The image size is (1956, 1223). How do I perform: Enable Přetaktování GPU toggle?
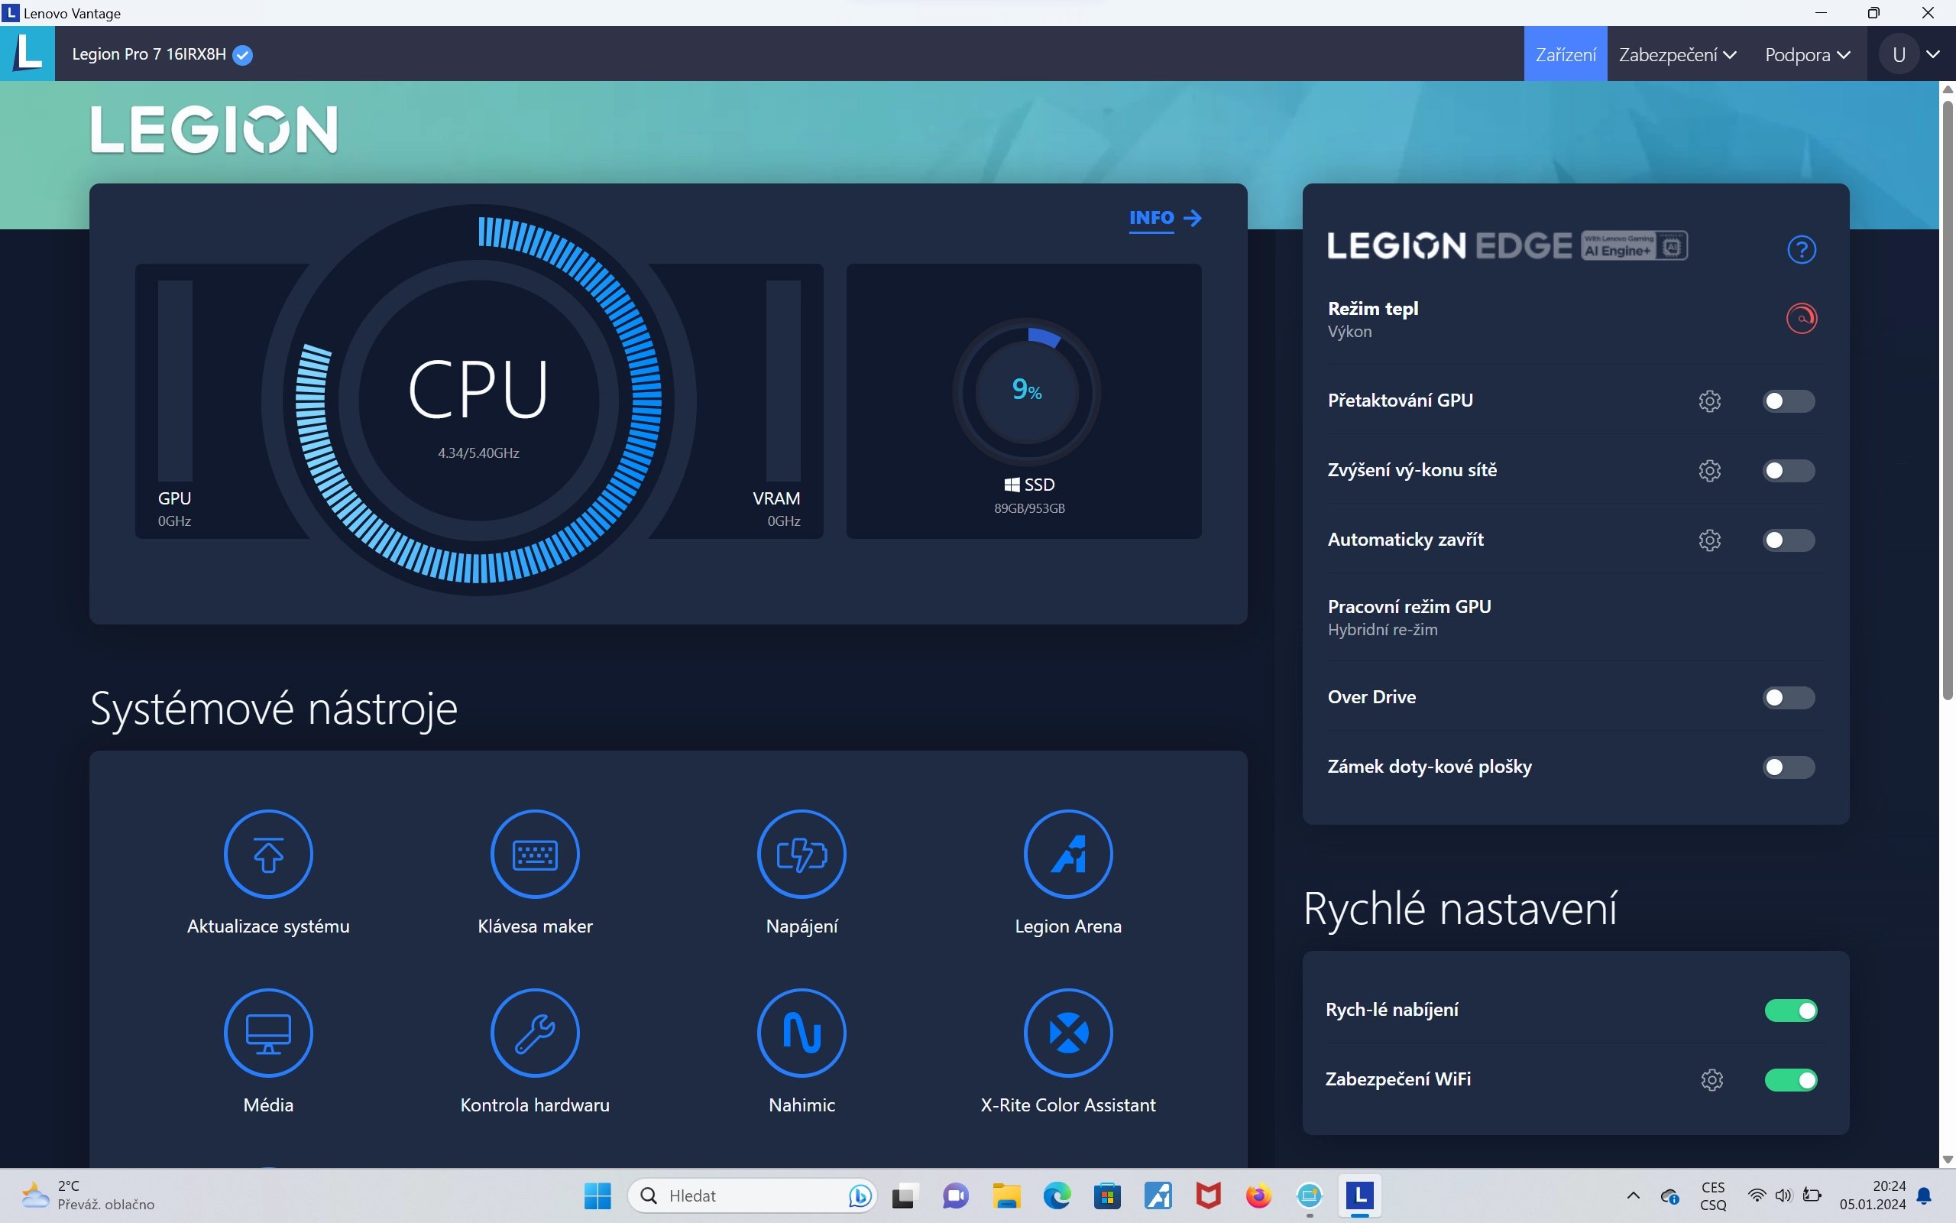[1788, 401]
